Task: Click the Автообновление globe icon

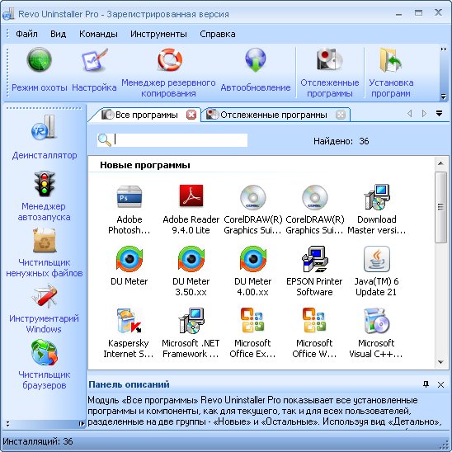Action: click(256, 60)
